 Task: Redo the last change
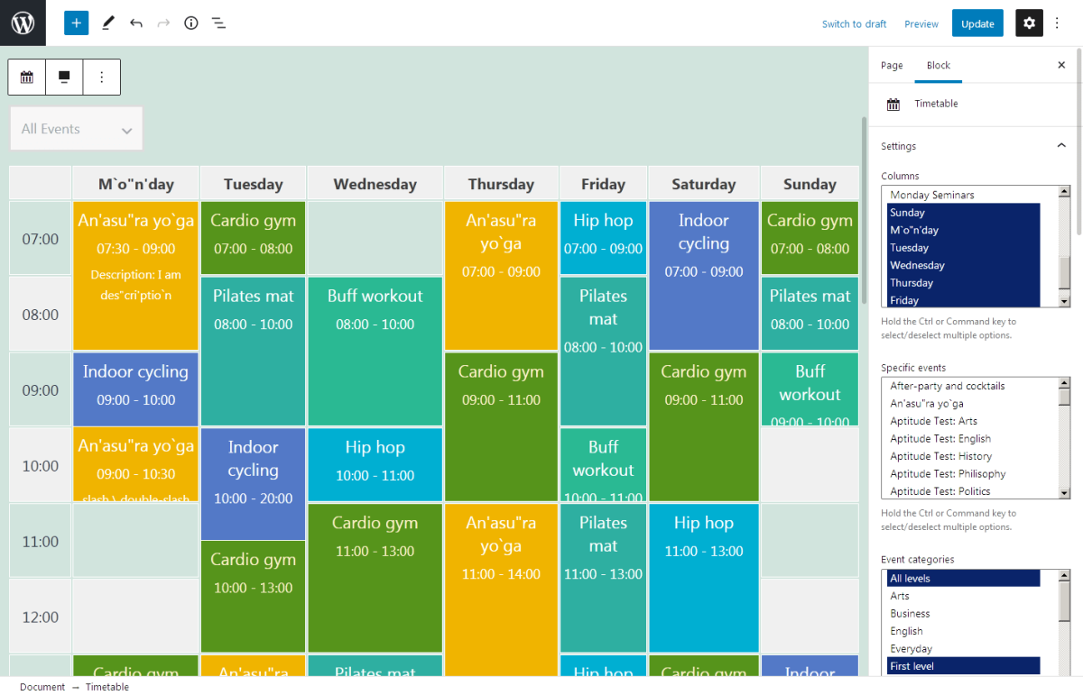pos(163,23)
